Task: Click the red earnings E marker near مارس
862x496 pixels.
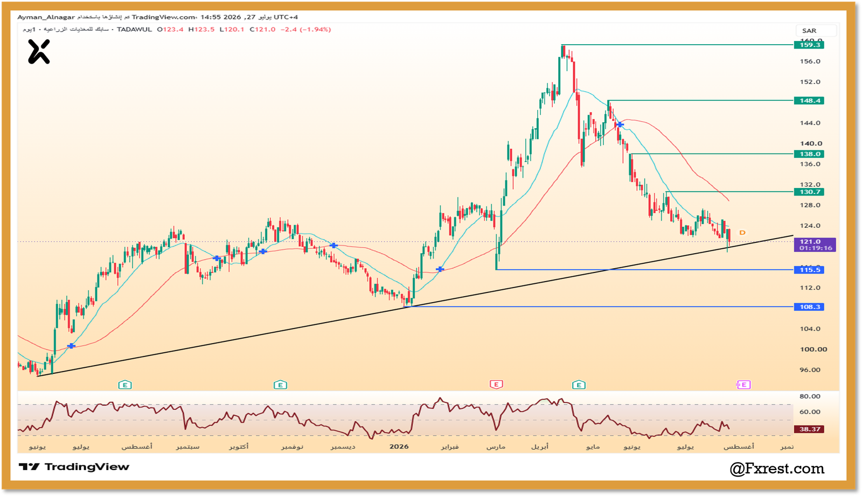Action: click(x=496, y=385)
